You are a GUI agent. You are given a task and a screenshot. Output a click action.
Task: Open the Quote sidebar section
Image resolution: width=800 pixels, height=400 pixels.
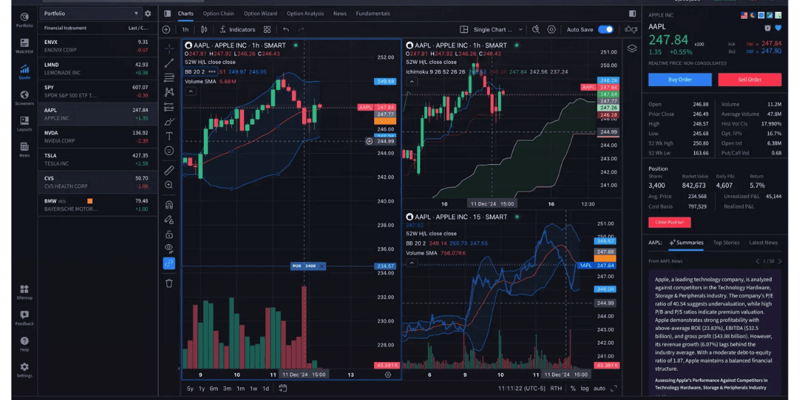point(24,71)
